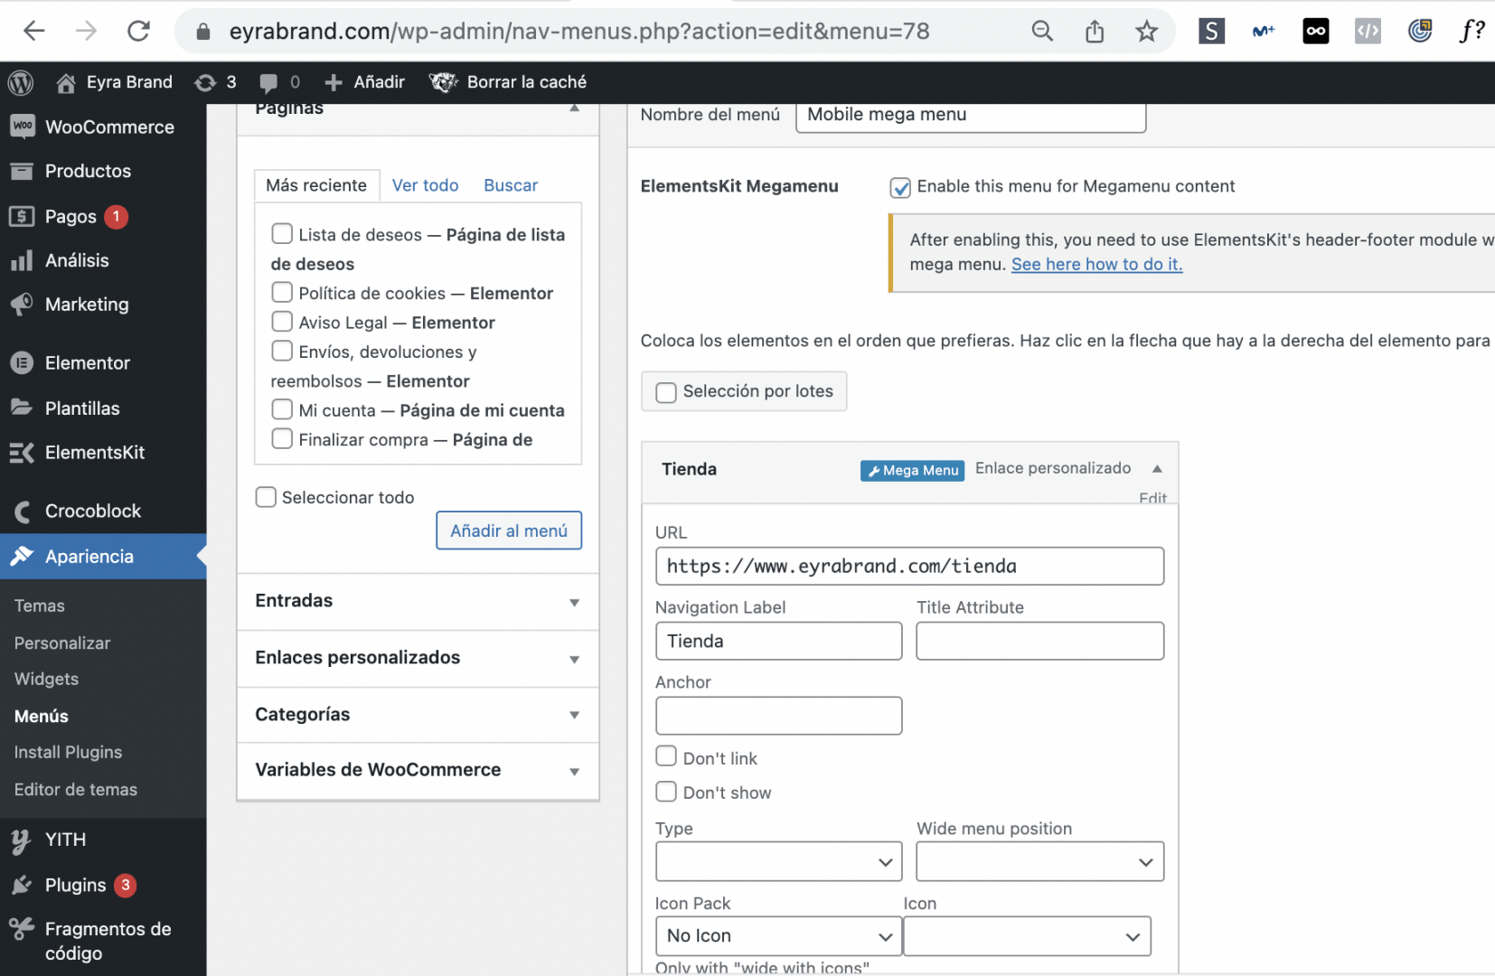The height and width of the screenshot is (976, 1495).
Task: Open Plantillas in the sidebar
Action: (103, 408)
